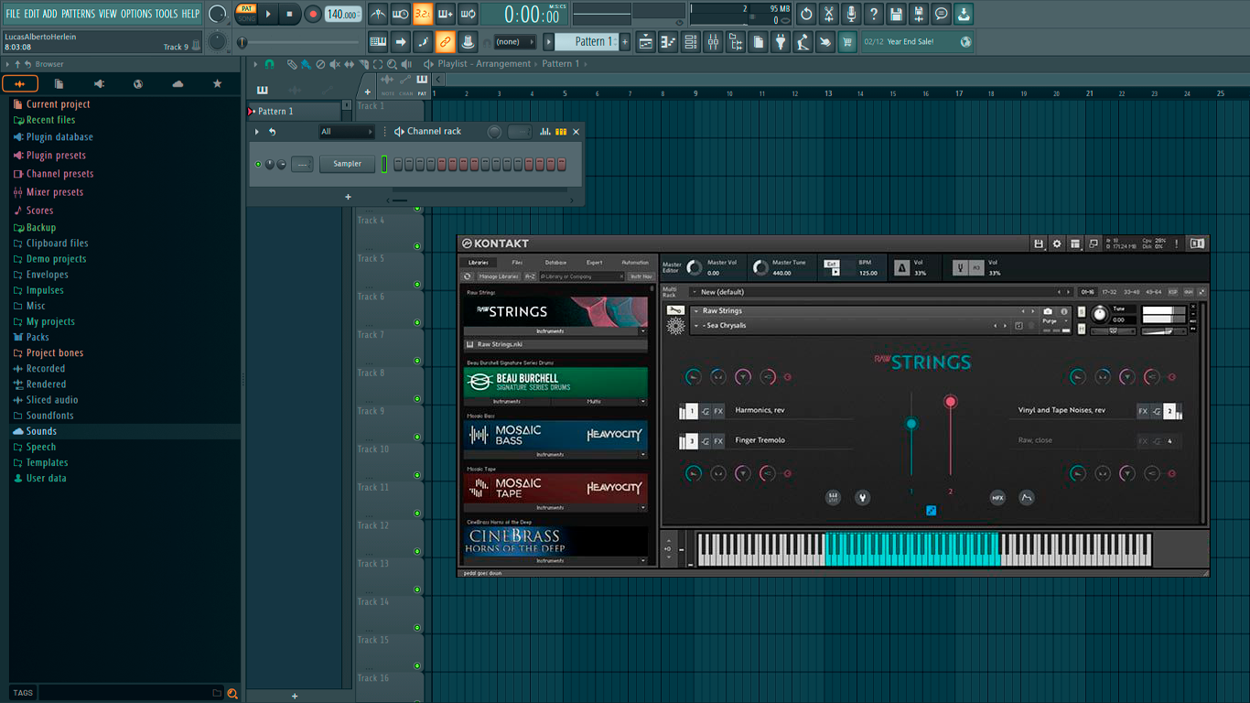Toggle FX for Finger Tremolo layer

pyautogui.click(x=718, y=441)
